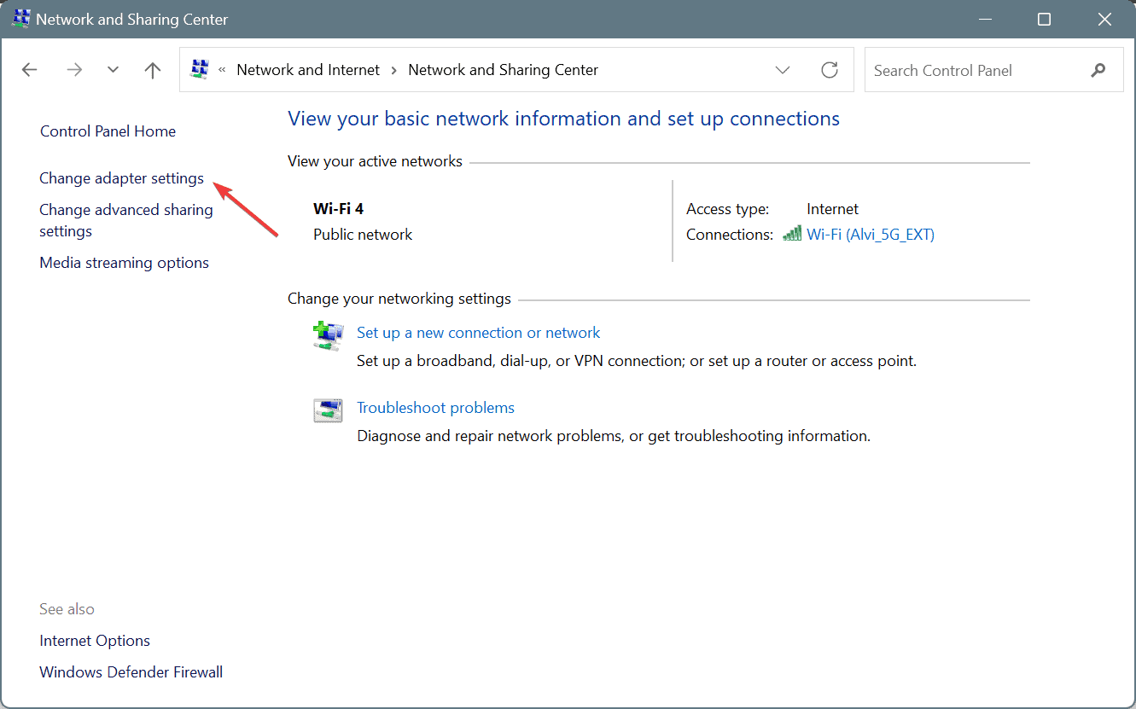The image size is (1136, 709).
Task: Click the Back navigation arrow
Action: click(30, 70)
